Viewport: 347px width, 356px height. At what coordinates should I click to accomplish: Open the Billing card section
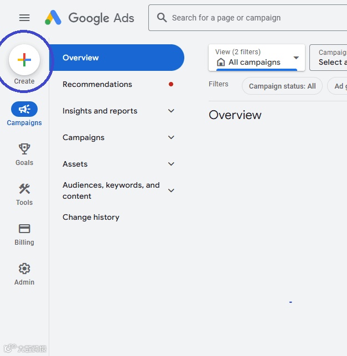(x=24, y=234)
